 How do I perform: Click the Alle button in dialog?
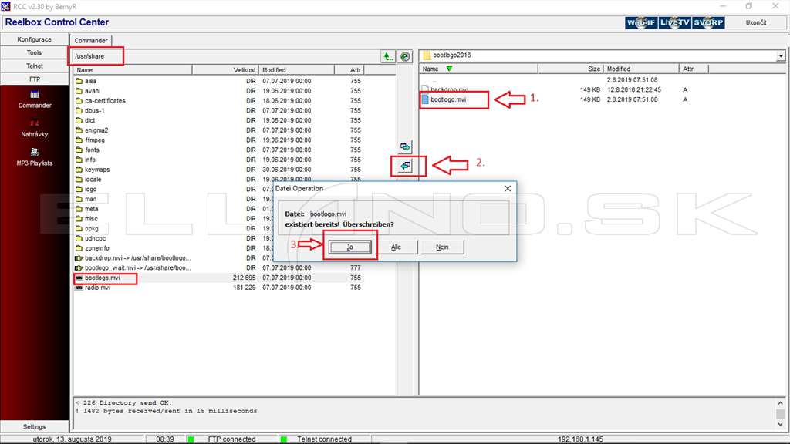[396, 247]
